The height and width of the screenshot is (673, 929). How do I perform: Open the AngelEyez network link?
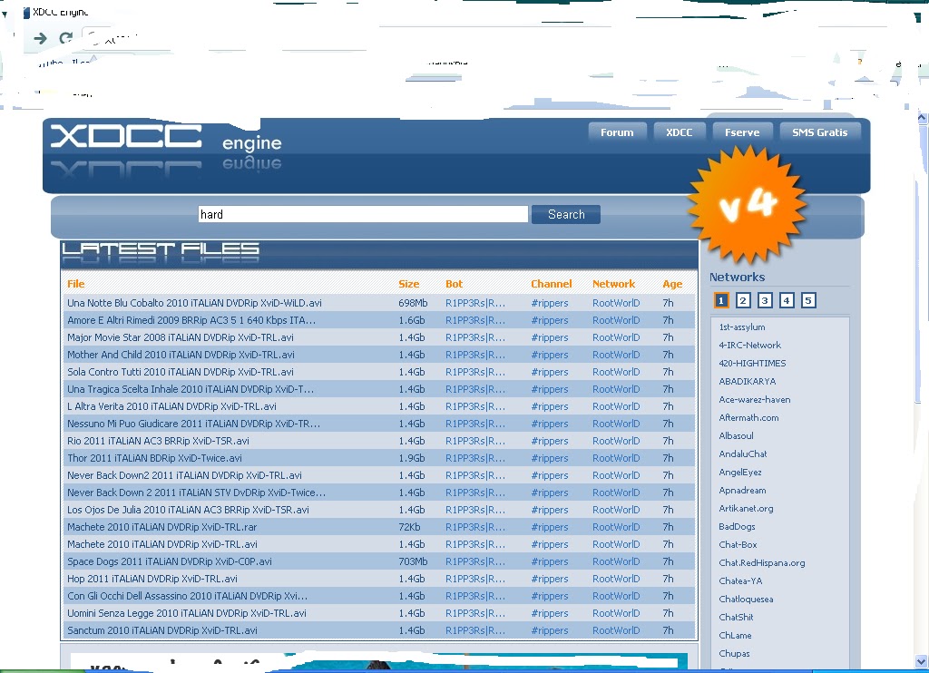pyautogui.click(x=740, y=473)
